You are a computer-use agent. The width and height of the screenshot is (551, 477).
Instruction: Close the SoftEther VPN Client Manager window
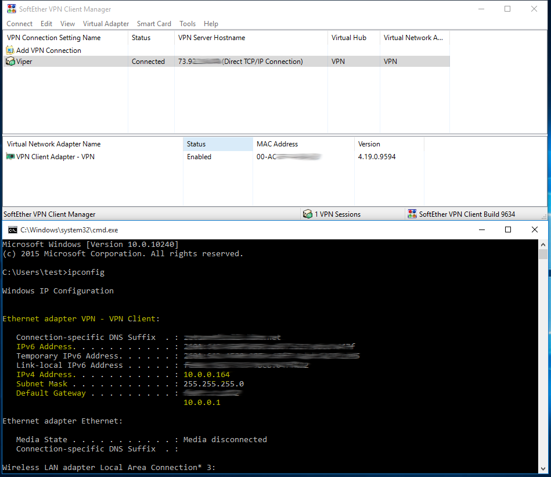534,9
